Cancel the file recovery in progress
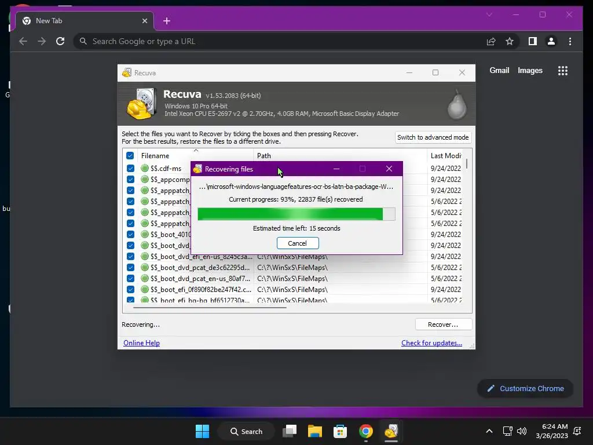This screenshot has height=445, width=593. point(298,243)
